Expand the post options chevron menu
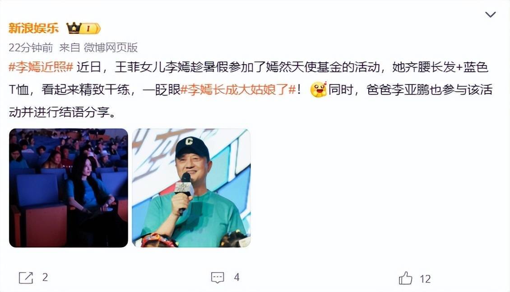 490,14
